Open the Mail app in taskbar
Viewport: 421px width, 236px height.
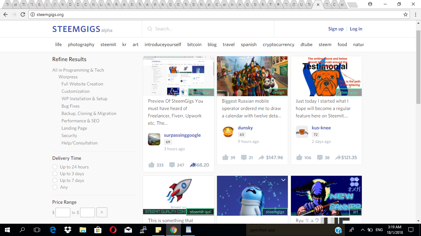pyautogui.click(x=128, y=230)
